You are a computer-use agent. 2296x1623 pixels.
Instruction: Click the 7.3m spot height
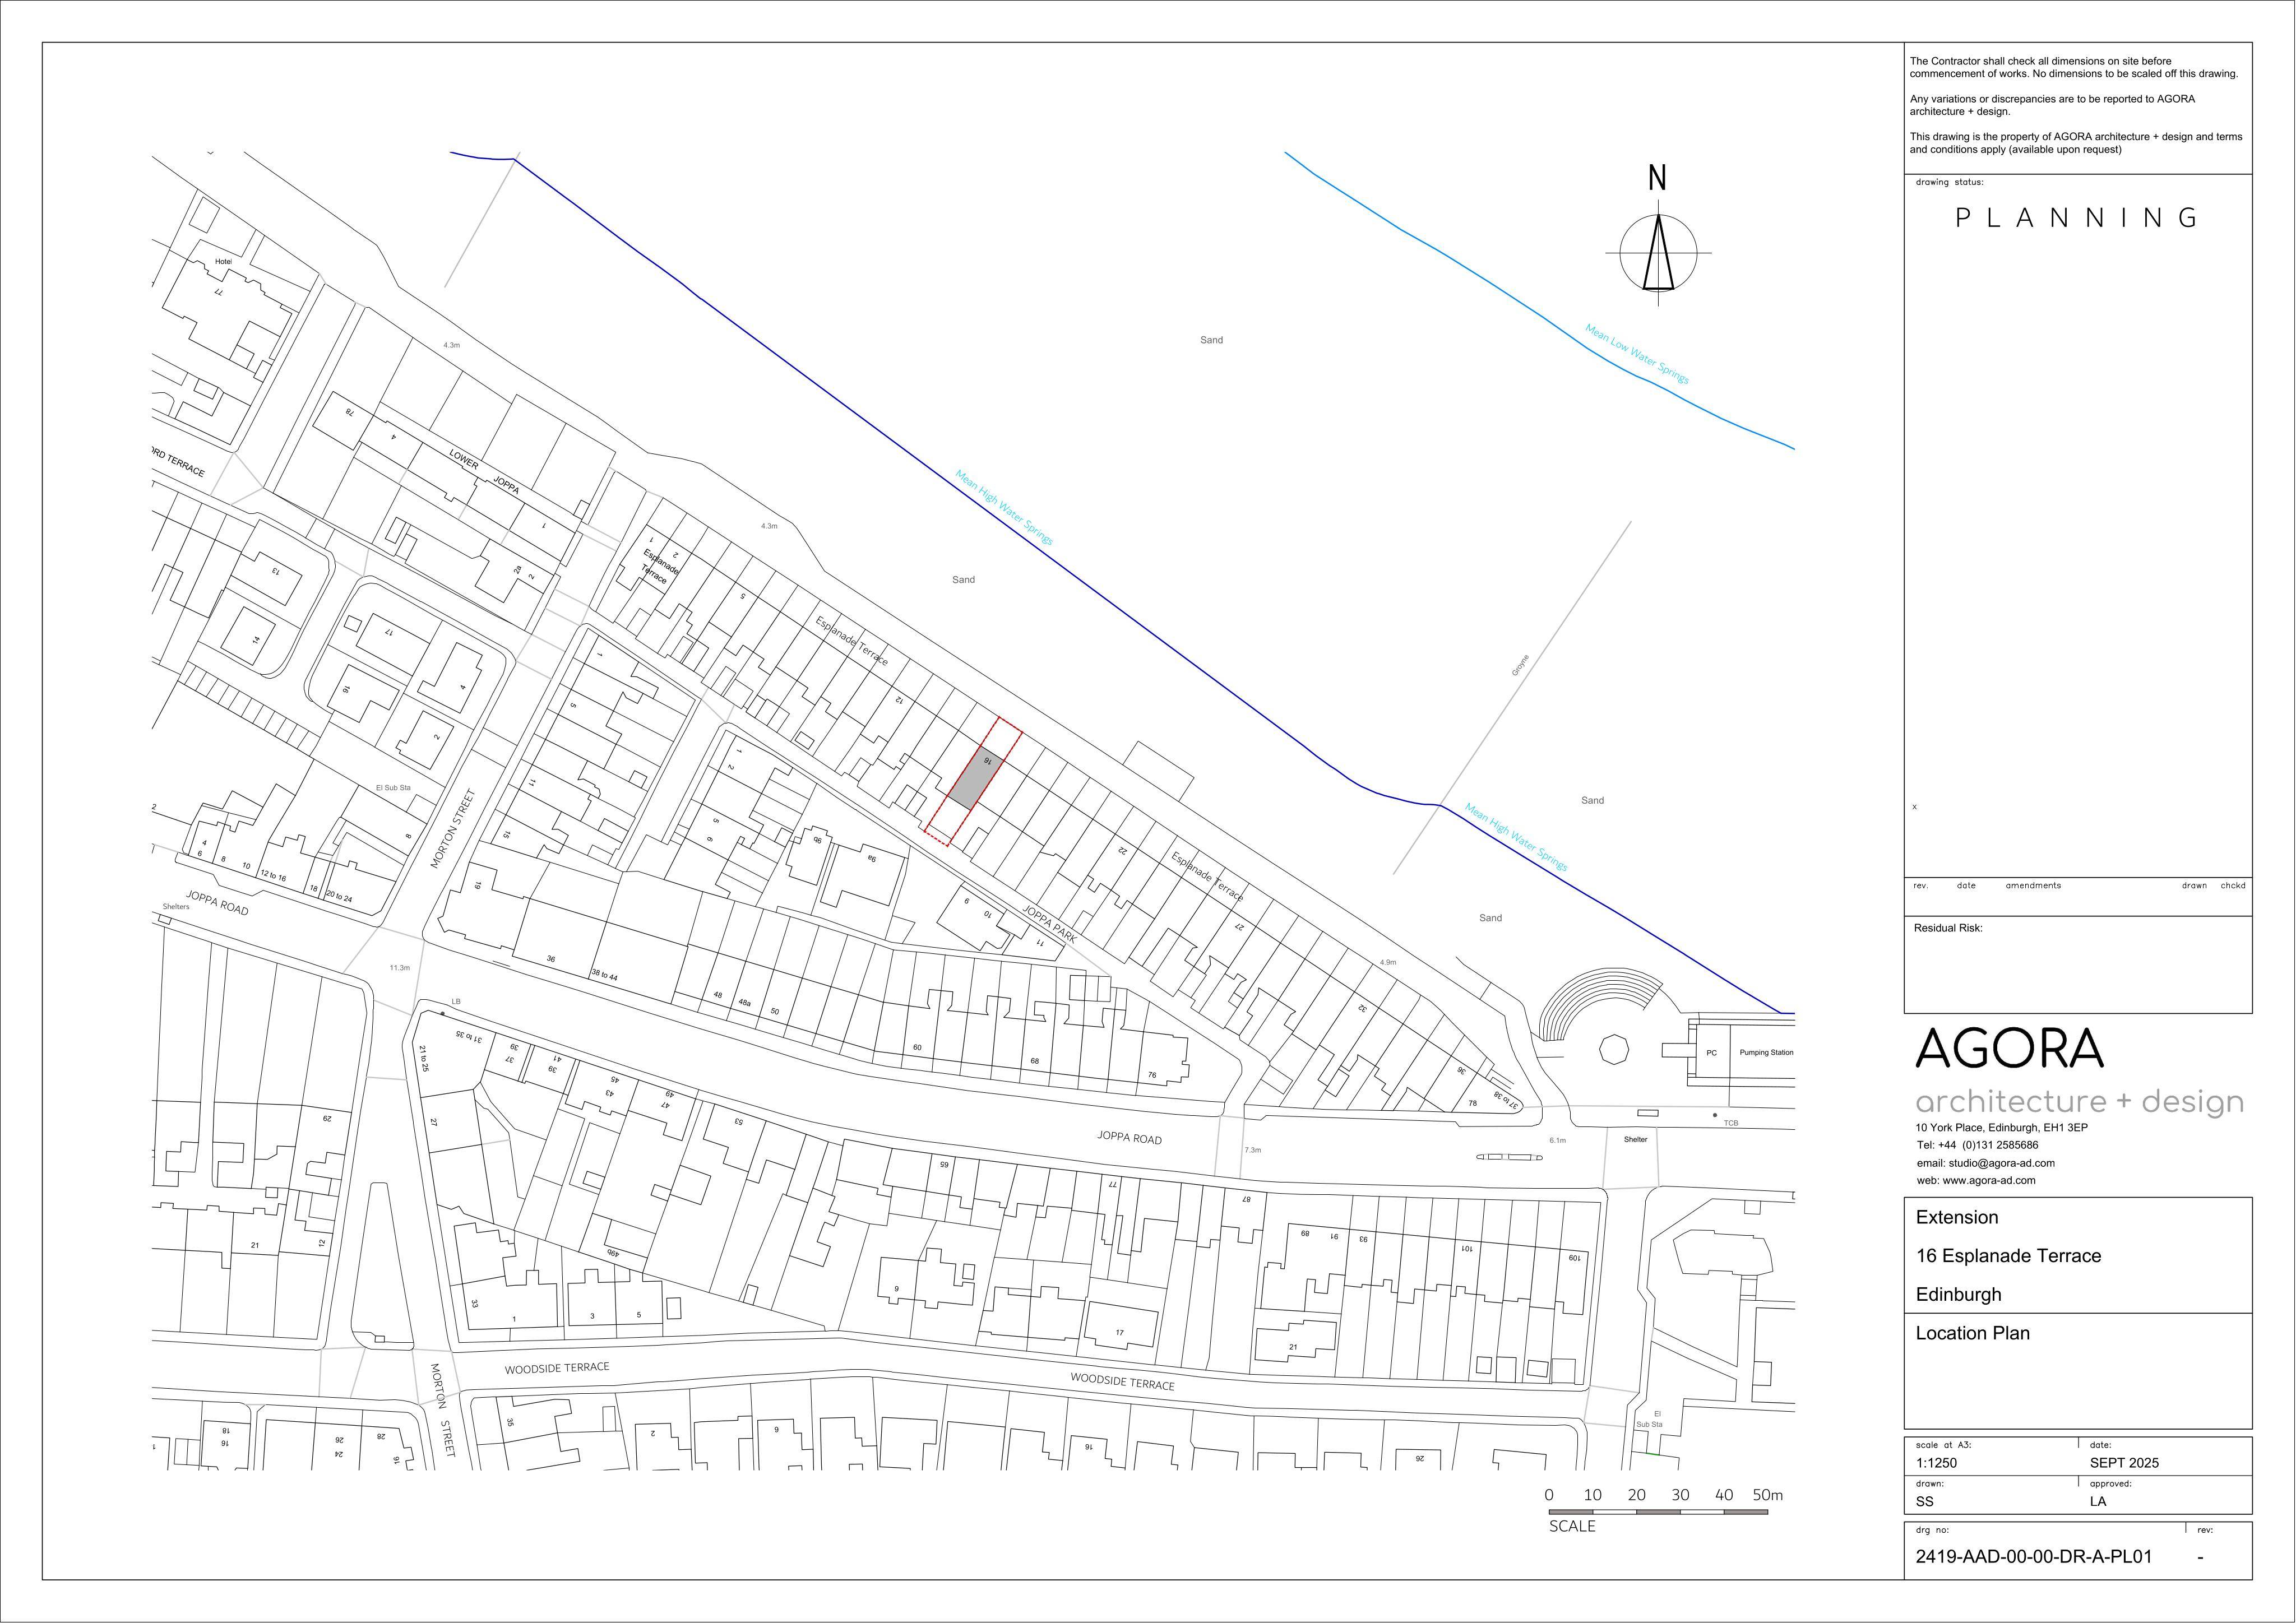pos(1253,1150)
